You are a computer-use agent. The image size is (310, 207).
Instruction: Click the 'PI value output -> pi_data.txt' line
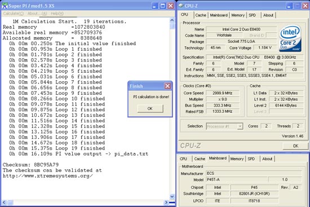[x=79, y=154]
